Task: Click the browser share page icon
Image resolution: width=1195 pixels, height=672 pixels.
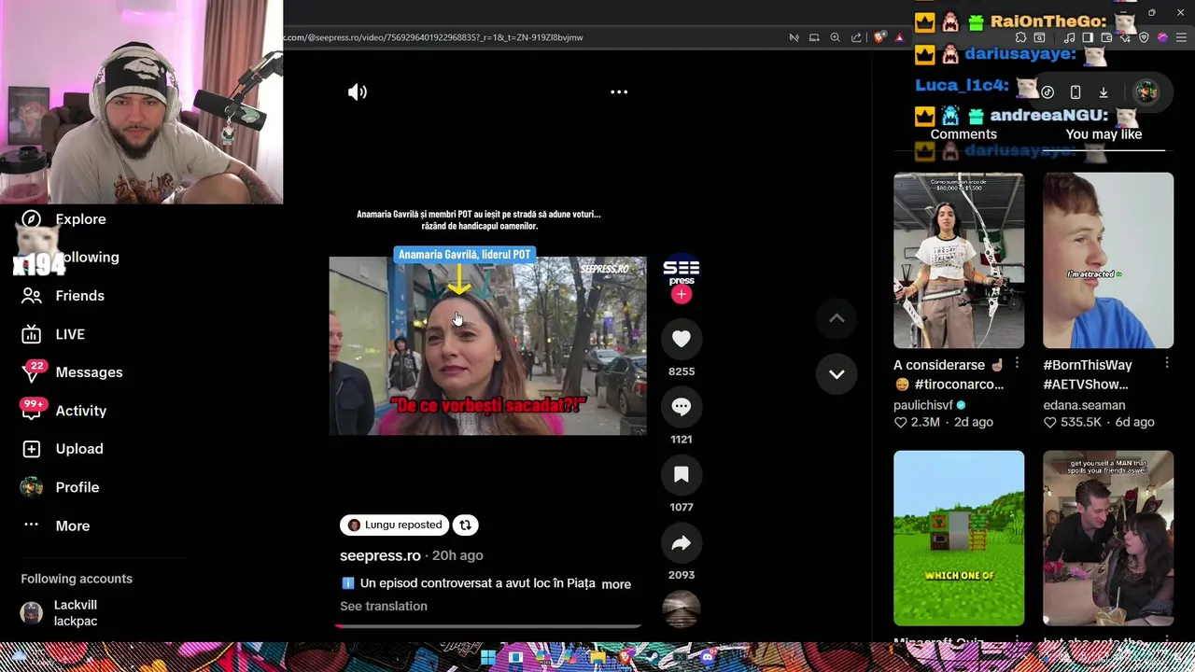Action: point(856,37)
